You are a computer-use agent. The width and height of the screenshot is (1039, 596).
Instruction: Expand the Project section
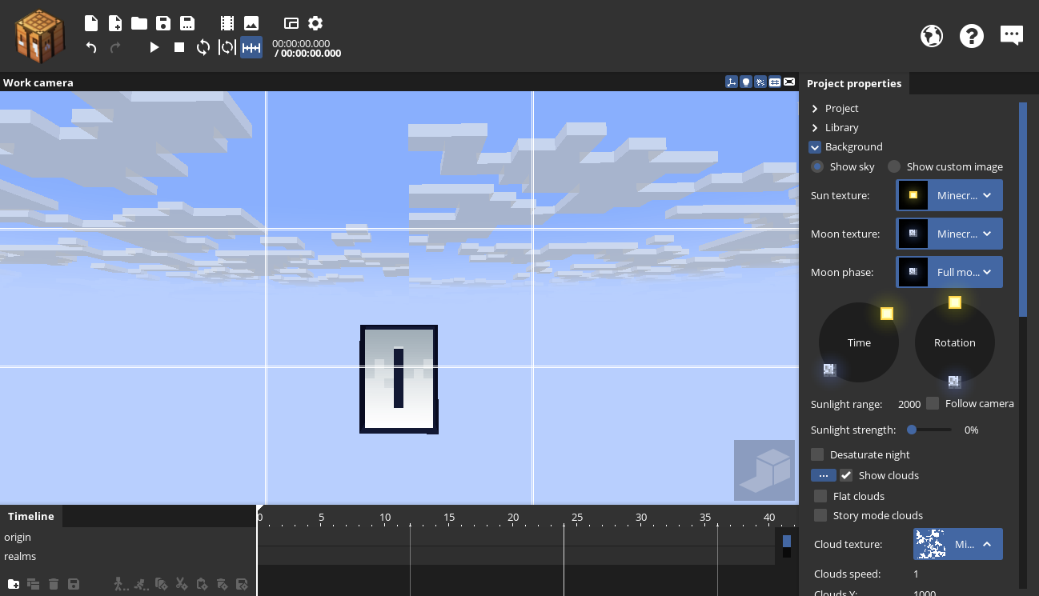[815, 108]
